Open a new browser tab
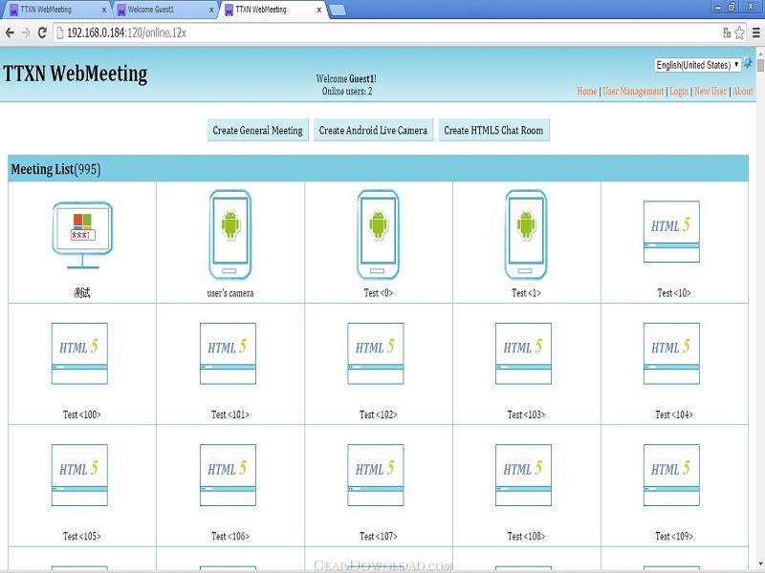The width and height of the screenshot is (765, 573). pyautogui.click(x=338, y=10)
